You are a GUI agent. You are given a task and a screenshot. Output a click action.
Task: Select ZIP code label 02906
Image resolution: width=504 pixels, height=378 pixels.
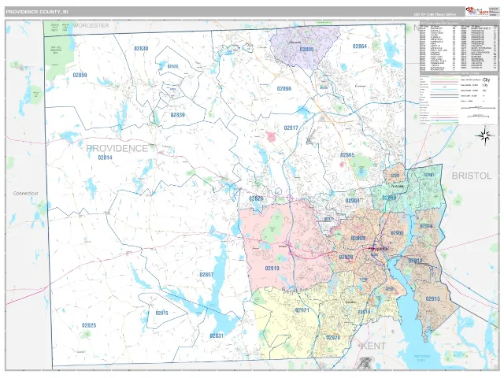tap(397, 233)
